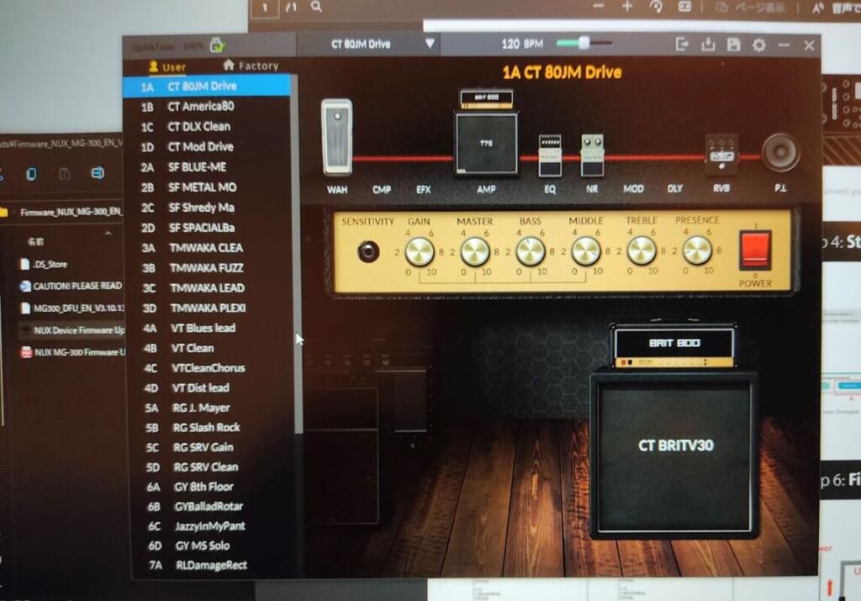Click the save preset floppy icon
The image size is (861, 601).
tap(733, 45)
